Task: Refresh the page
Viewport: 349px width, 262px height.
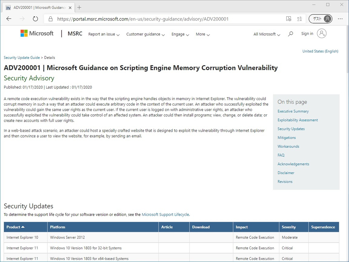Action: tap(35, 19)
